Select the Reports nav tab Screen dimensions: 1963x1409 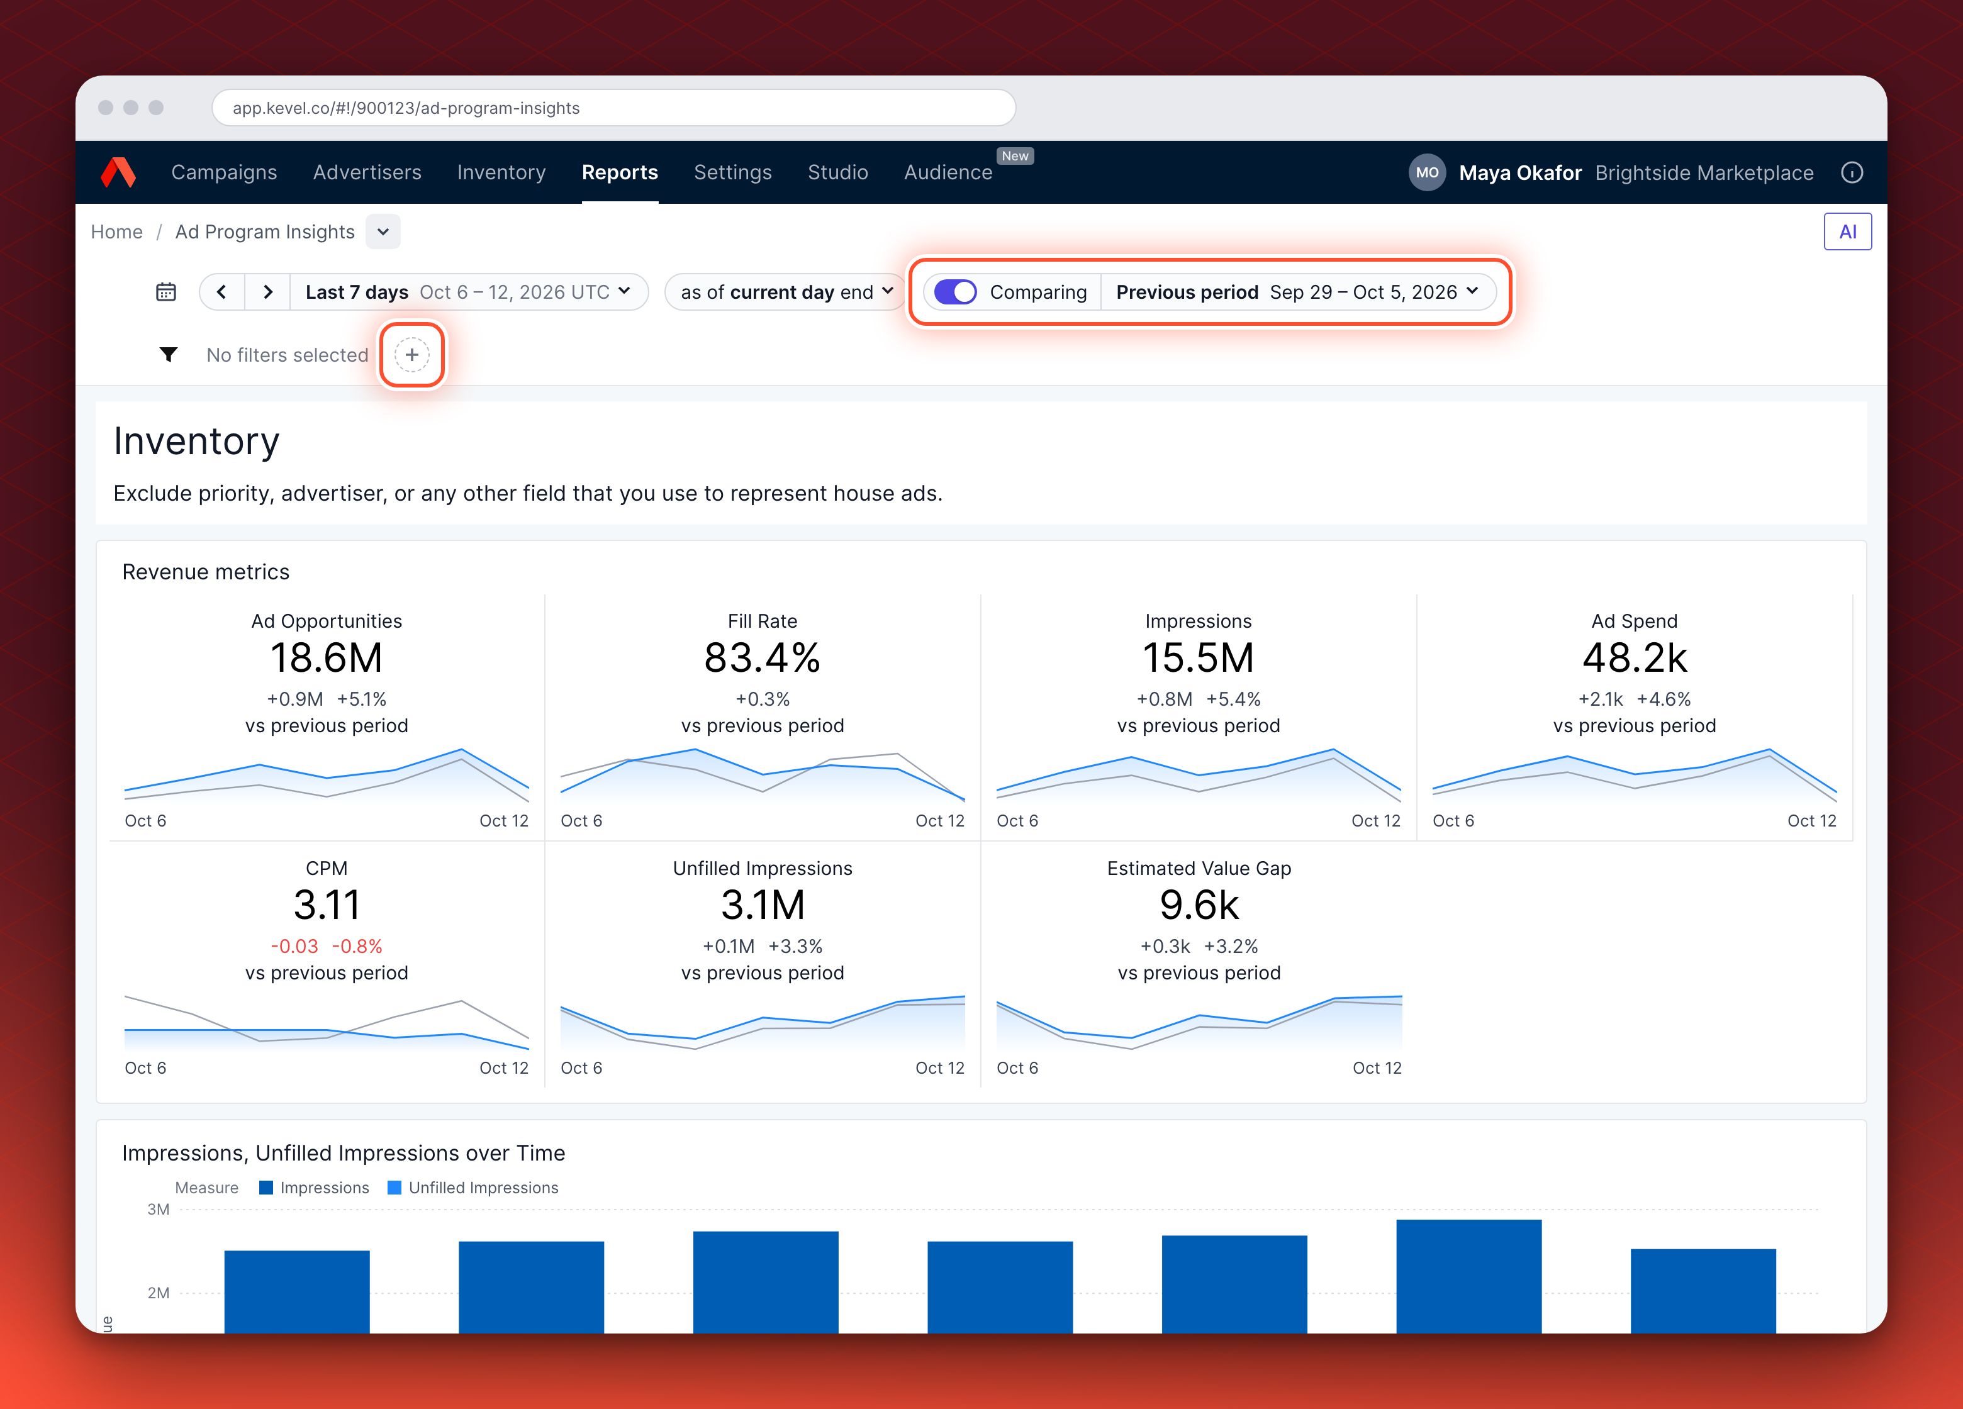pyautogui.click(x=620, y=172)
